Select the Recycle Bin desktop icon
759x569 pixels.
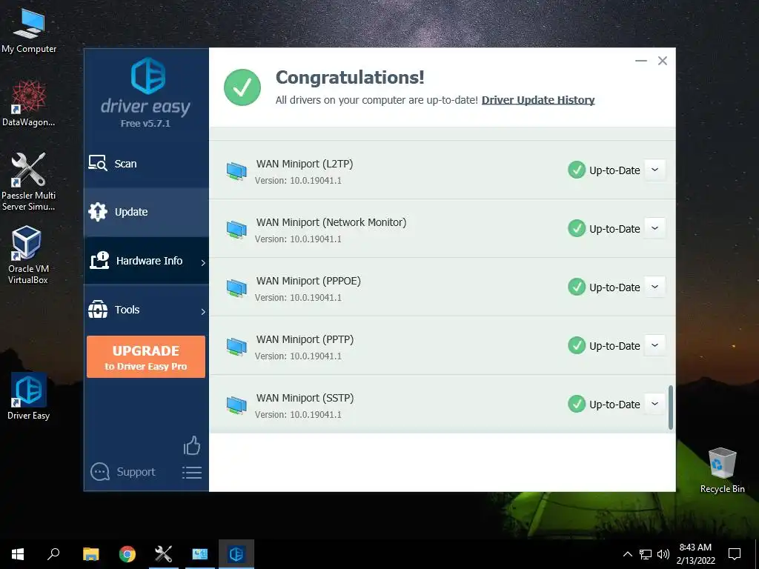pos(722,470)
